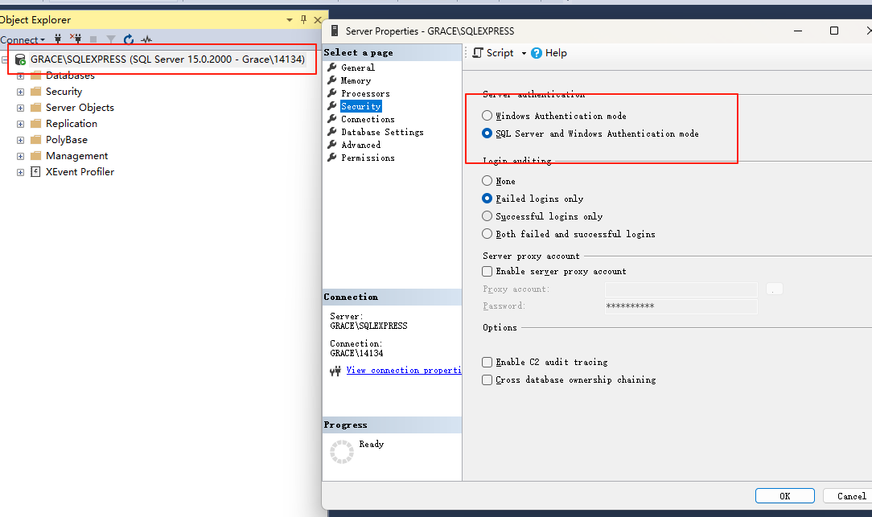Open the Script dropdown arrow
The image size is (872, 517).
(x=524, y=53)
